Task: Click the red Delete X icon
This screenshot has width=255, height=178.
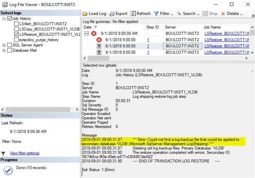Action: pyautogui.click(x=223, y=14)
